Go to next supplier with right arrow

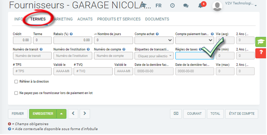pos(85,114)
